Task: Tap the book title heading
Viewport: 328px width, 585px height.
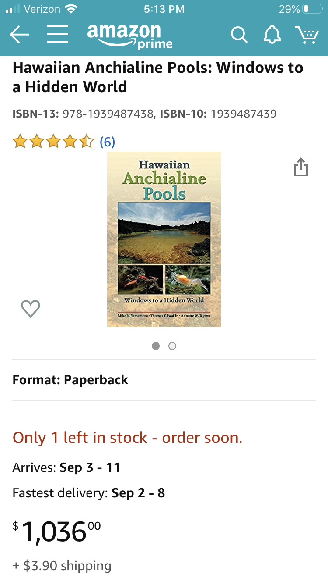Action: click(x=158, y=77)
